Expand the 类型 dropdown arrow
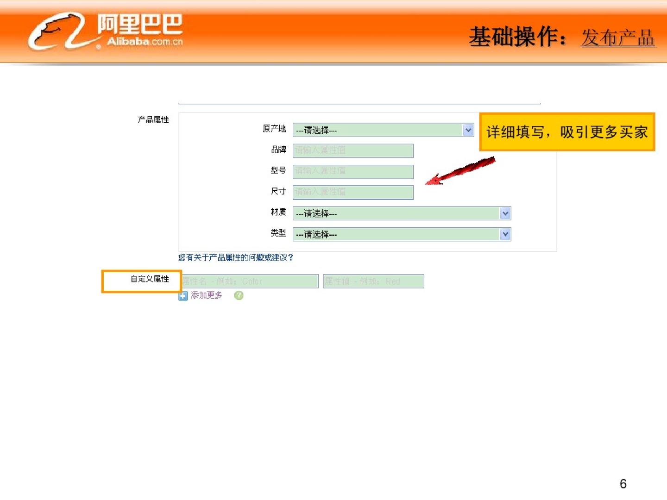This screenshot has height=500, width=667. [x=505, y=234]
